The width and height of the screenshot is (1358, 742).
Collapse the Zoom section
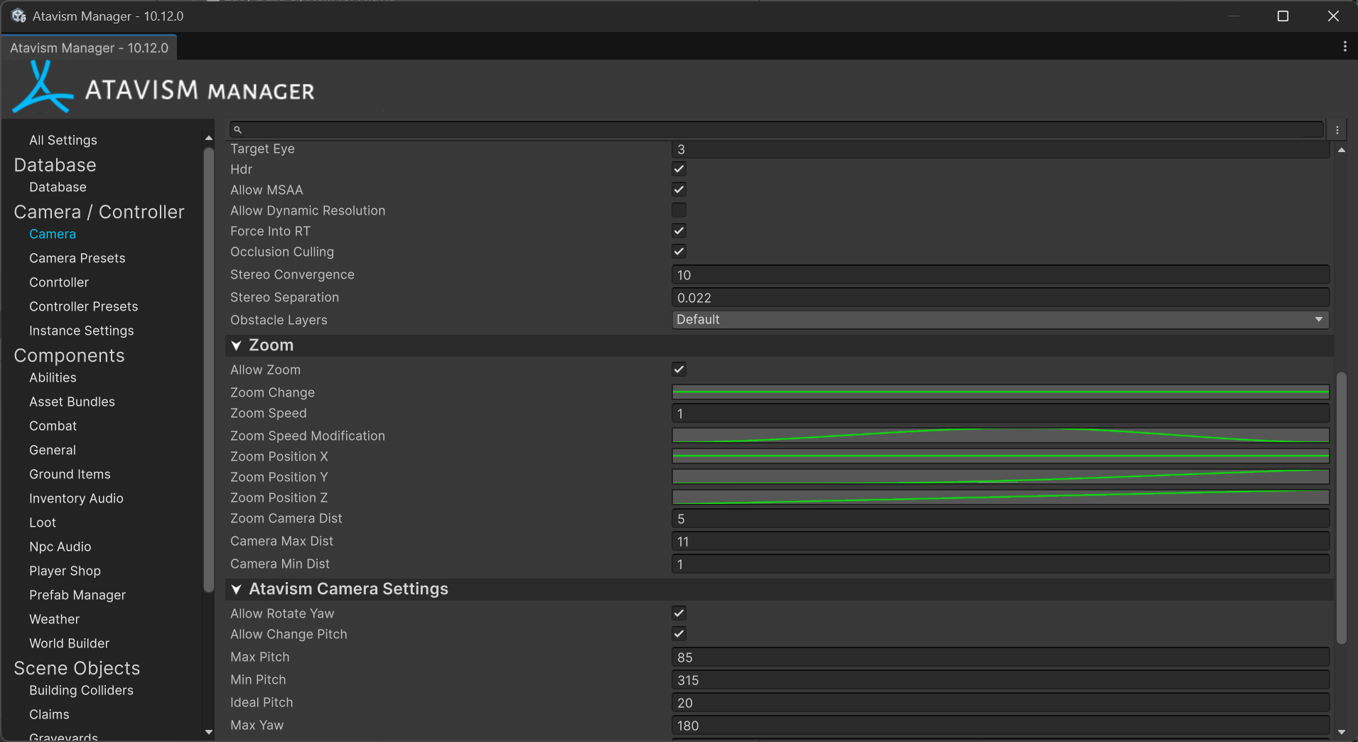tap(236, 345)
